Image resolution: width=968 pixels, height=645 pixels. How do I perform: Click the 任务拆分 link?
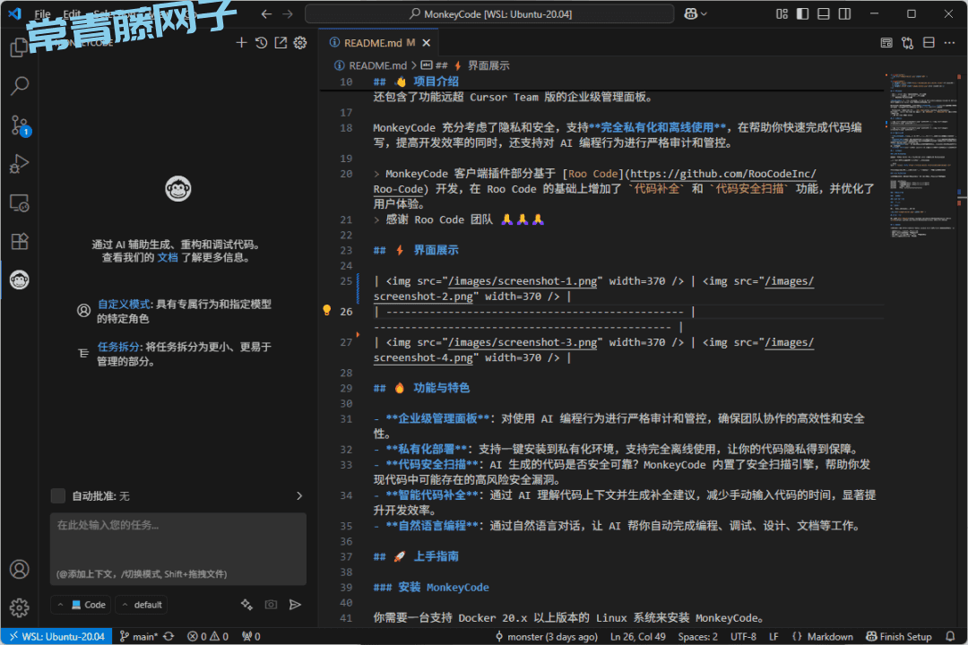[118, 347]
